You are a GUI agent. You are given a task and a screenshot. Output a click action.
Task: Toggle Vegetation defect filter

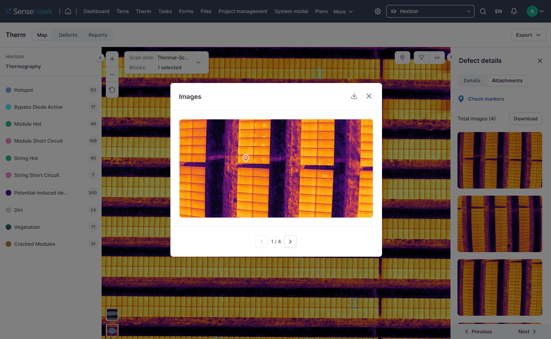pyautogui.click(x=51, y=227)
